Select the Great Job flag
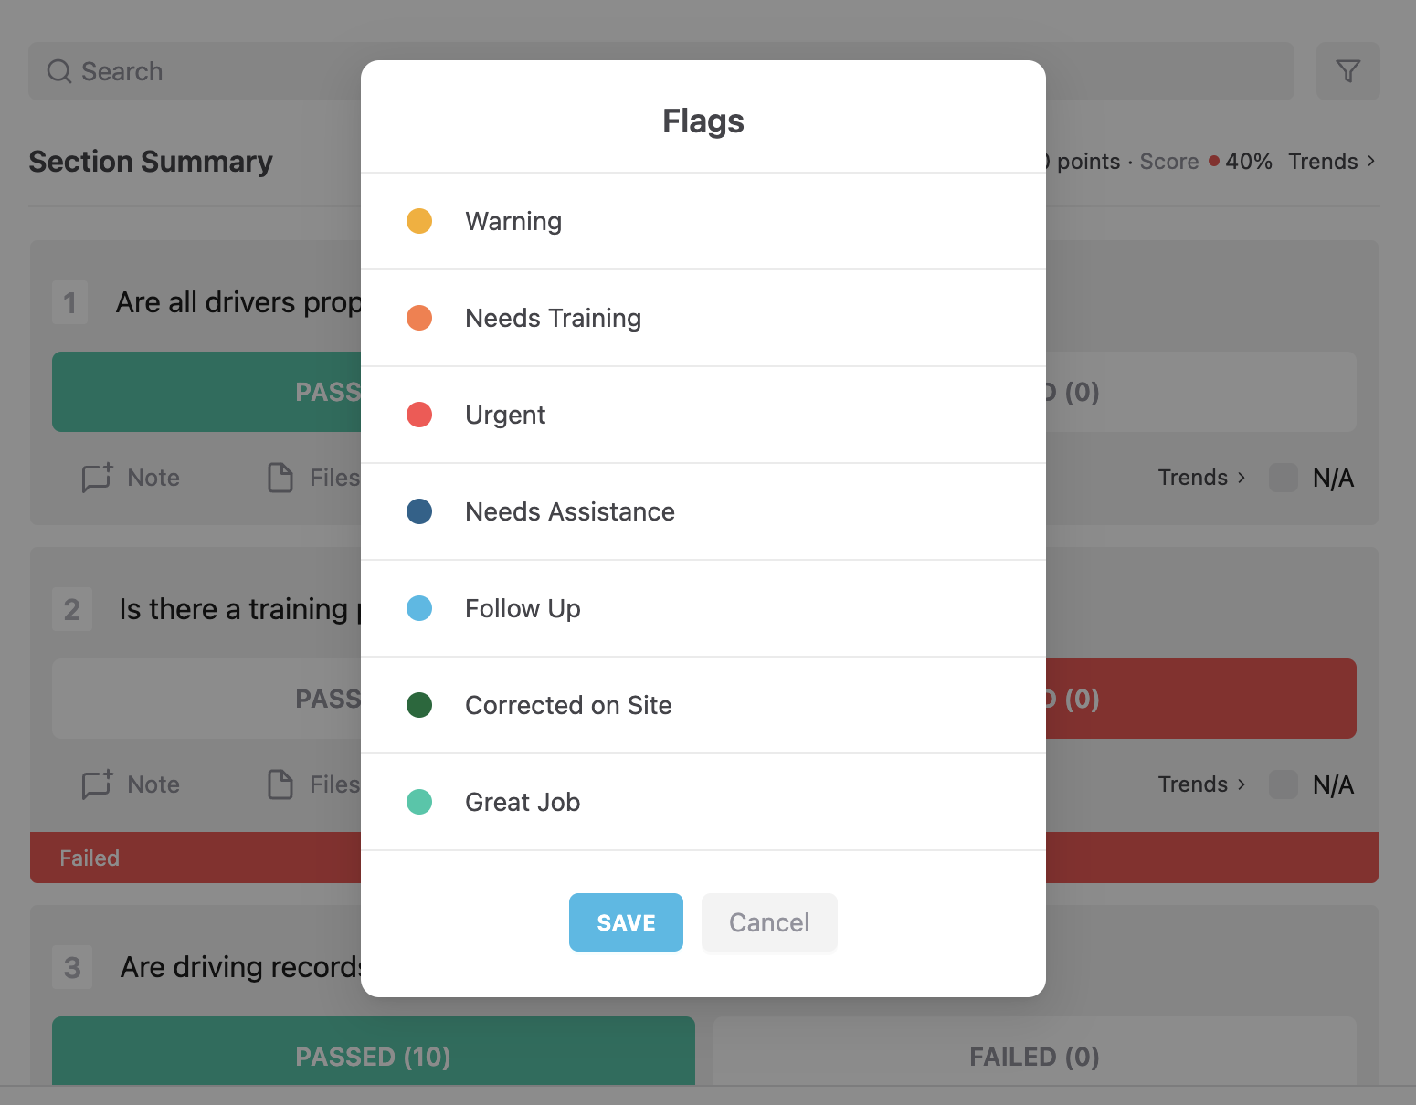The image size is (1416, 1105). point(703,802)
